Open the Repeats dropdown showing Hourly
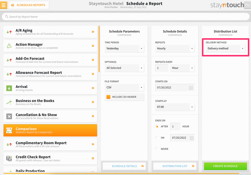This screenshot has height=175, width=251. (x=175, y=49)
